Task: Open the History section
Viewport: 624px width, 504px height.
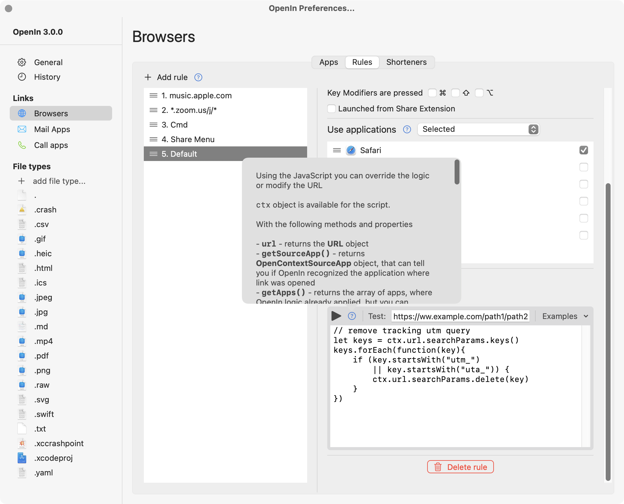Action: (61, 77)
